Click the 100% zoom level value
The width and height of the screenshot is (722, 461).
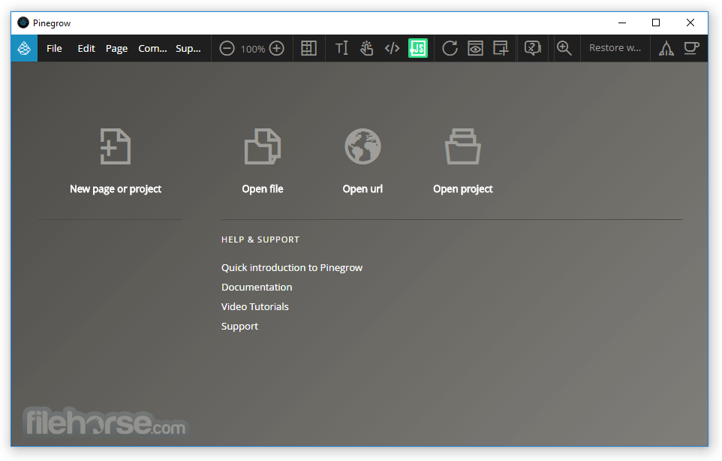point(252,49)
